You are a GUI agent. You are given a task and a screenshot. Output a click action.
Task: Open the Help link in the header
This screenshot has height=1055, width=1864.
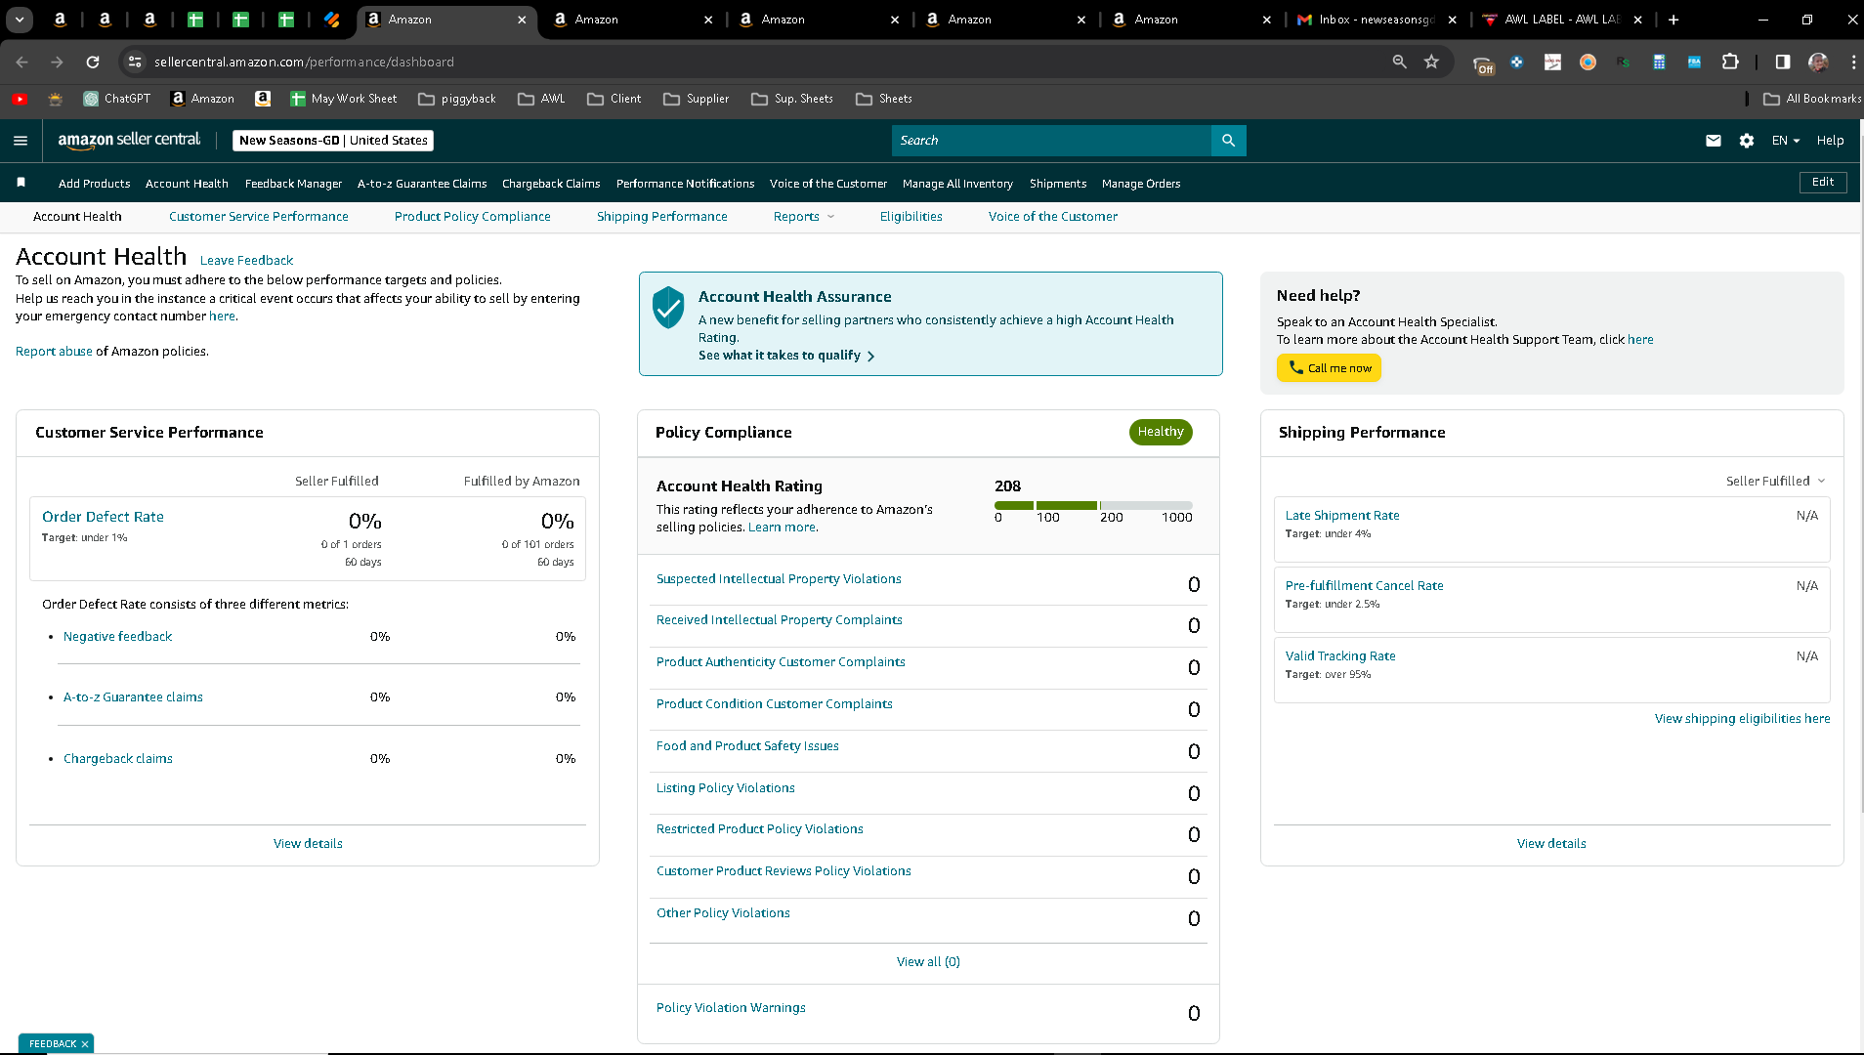coord(1830,141)
